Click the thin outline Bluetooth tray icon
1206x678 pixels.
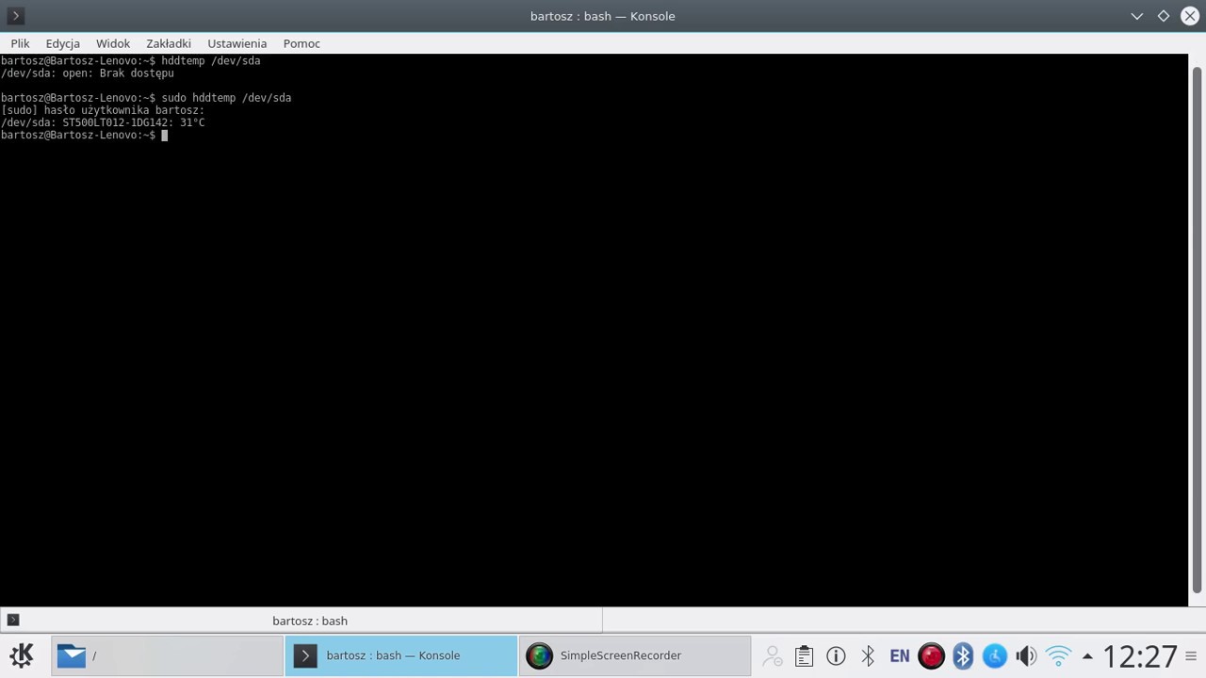[868, 655]
